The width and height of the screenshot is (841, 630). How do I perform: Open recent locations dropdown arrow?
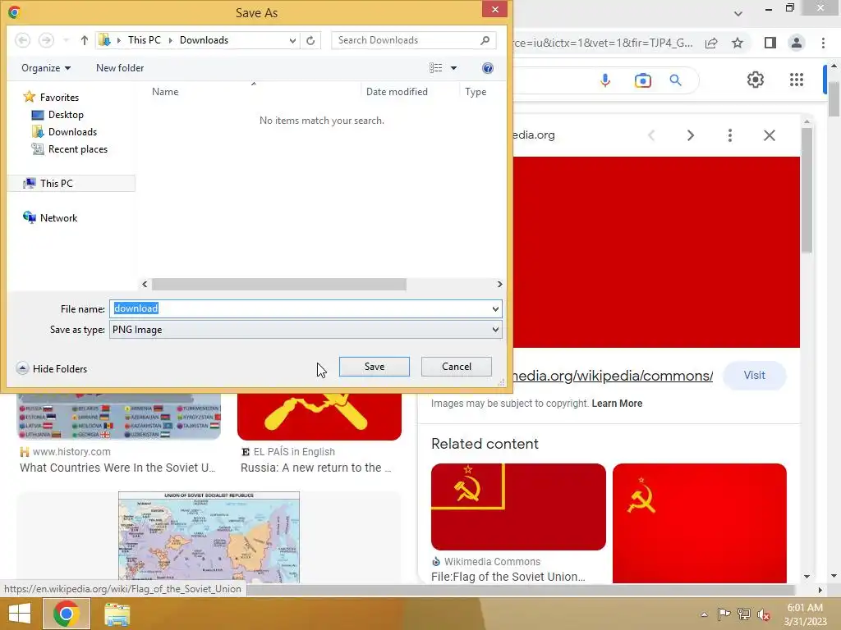coord(66,40)
